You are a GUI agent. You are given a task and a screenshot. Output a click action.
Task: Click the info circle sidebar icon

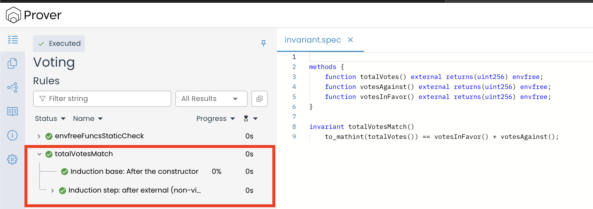coord(12,135)
